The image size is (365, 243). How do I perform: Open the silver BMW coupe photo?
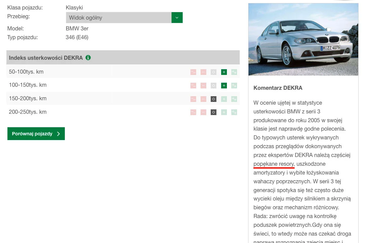[303, 39]
